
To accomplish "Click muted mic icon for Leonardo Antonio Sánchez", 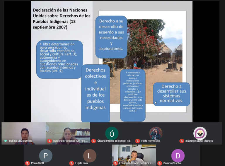I will pos(115,163).
